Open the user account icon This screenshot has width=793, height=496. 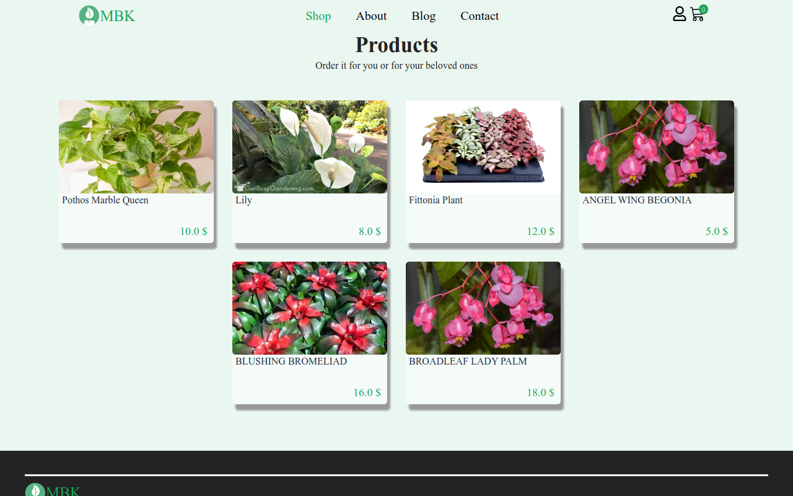680,14
